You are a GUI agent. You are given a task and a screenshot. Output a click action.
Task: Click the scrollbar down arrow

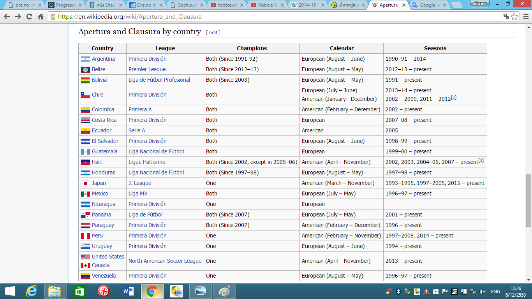click(528, 280)
